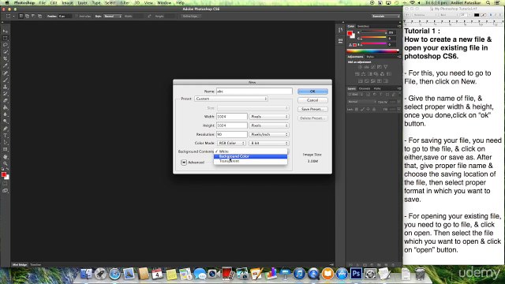The width and height of the screenshot is (505, 284).
Task: Select the Zoom tool in toolbox
Action: coord(6,163)
